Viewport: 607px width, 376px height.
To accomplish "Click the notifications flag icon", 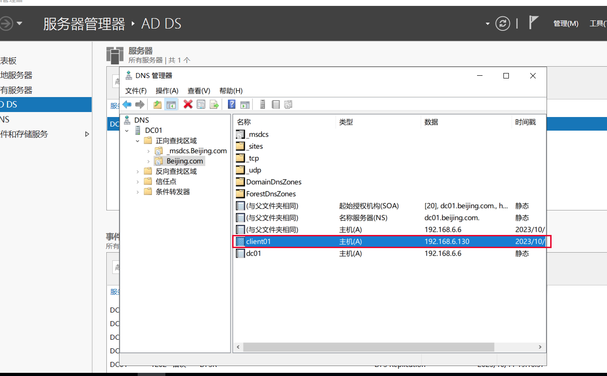I will [x=534, y=23].
